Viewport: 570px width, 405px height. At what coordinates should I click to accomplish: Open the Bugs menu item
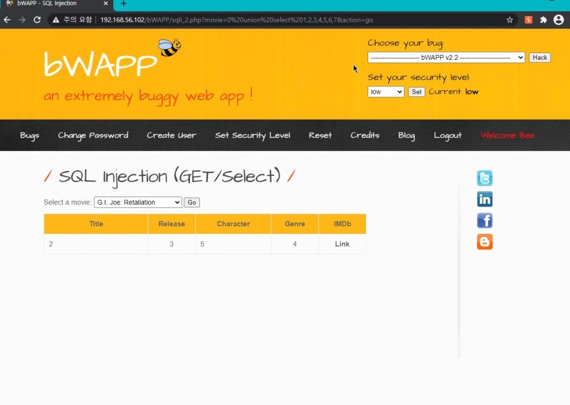(30, 136)
